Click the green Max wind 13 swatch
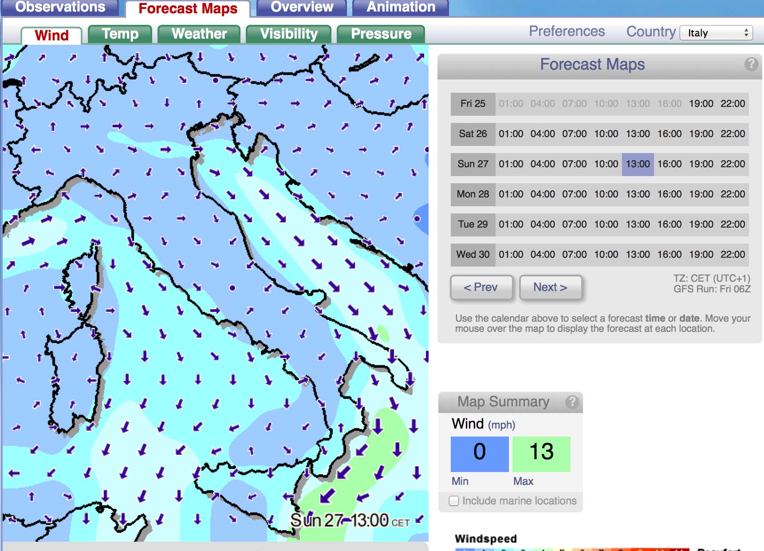Viewport: 764px width, 551px height. (541, 454)
